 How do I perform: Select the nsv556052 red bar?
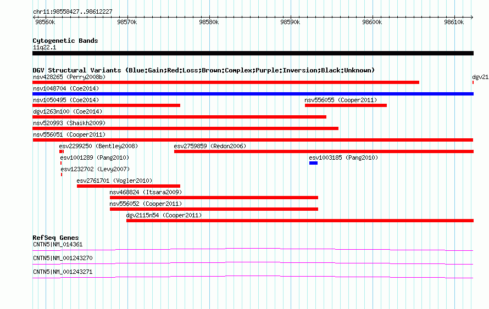214,209
